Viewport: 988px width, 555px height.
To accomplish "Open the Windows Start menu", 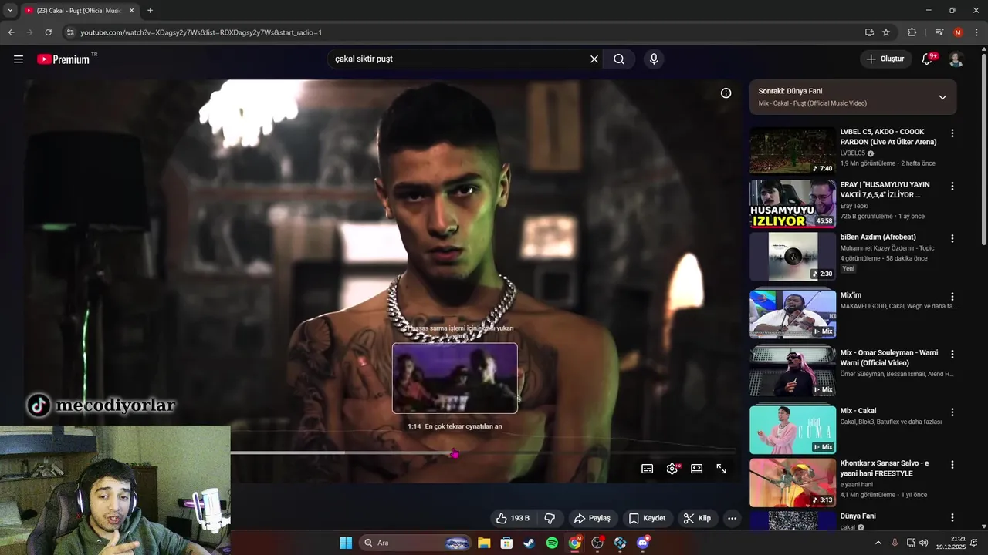I will pyautogui.click(x=346, y=543).
